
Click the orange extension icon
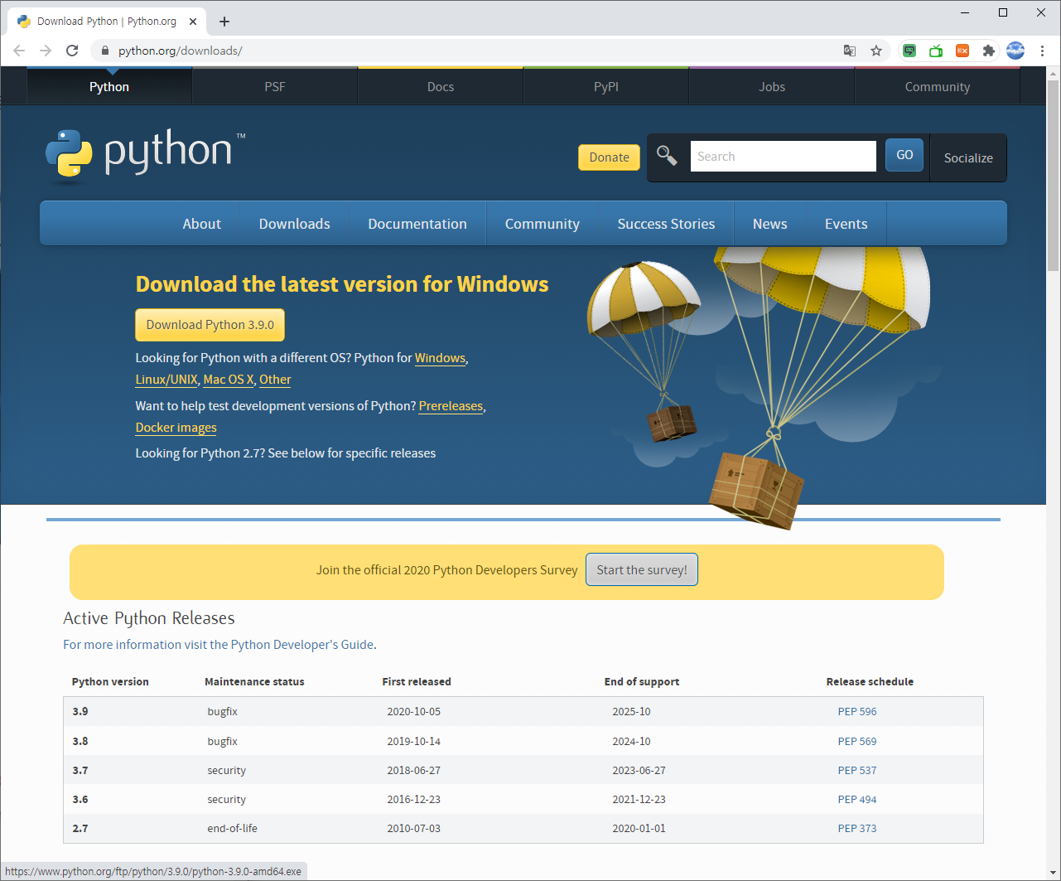coord(962,51)
